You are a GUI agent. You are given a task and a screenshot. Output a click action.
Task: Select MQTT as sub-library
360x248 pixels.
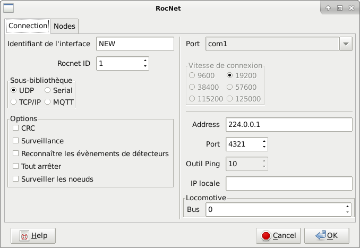click(x=48, y=101)
